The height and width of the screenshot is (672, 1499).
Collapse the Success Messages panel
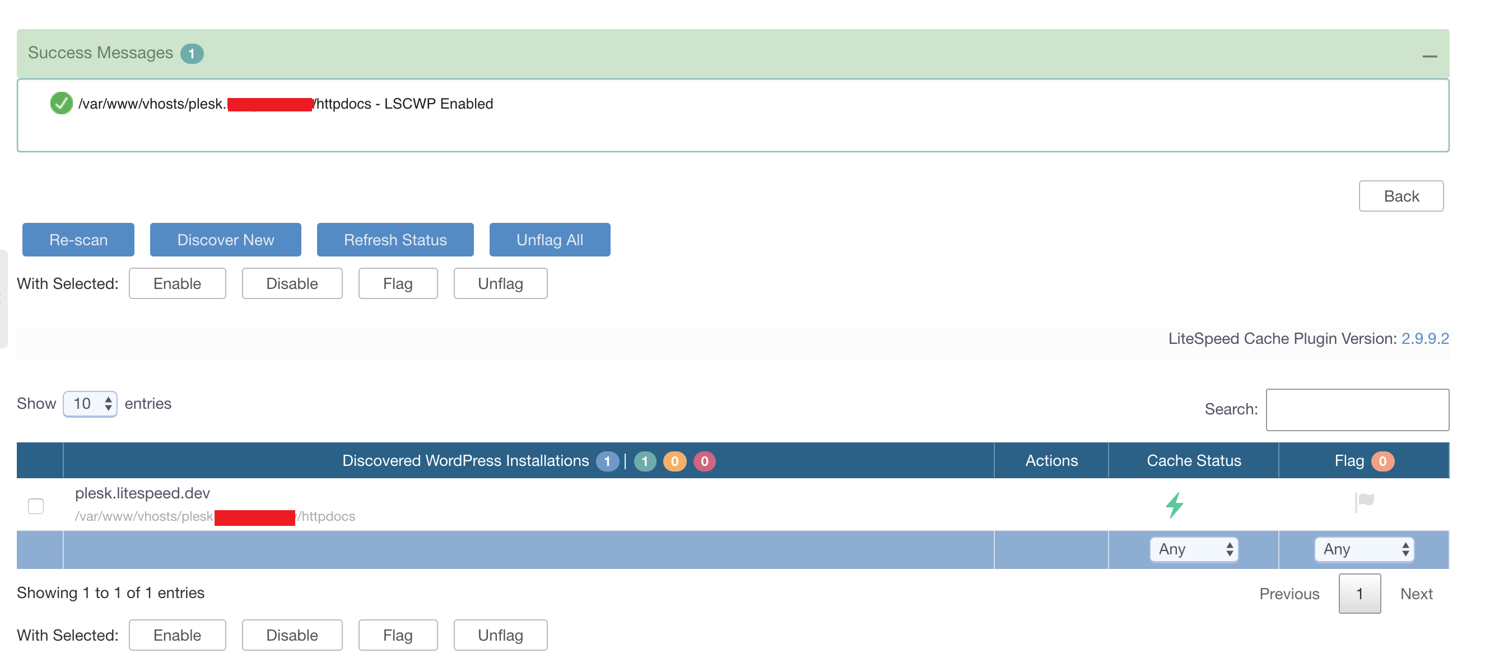[x=1429, y=56]
